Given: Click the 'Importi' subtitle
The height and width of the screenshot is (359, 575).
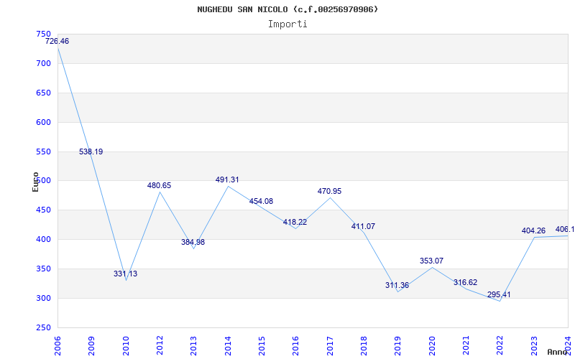Looking at the screenshot, I should (x=287, y=24).
